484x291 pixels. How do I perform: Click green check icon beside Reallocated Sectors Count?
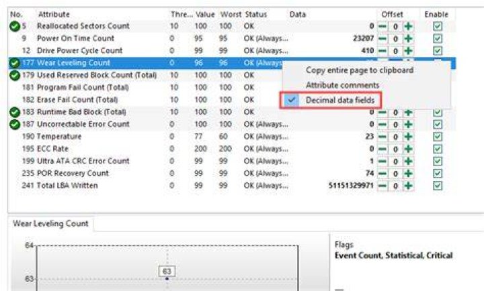coord(15,26)
